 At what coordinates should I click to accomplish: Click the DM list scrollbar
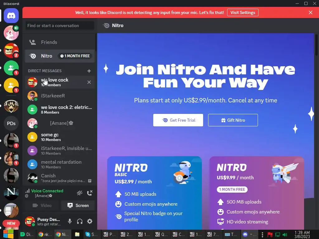pyautogui.click(x=96, y=42)
